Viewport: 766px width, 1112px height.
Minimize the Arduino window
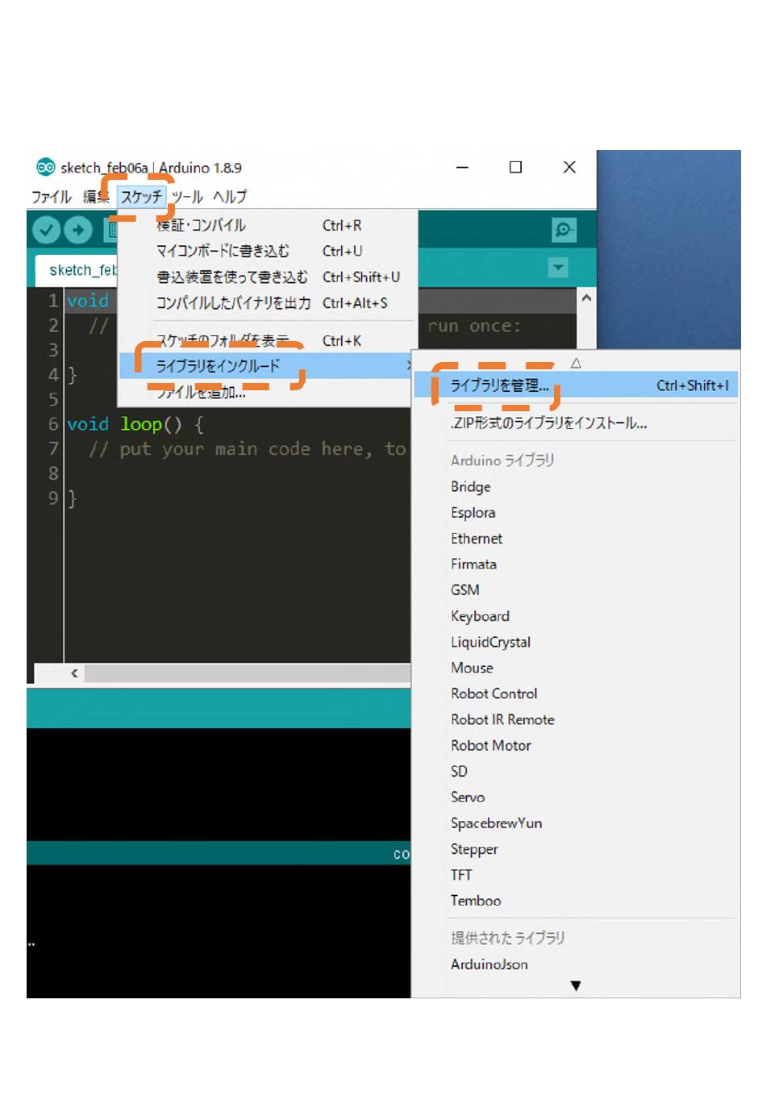tap(462, 167)
